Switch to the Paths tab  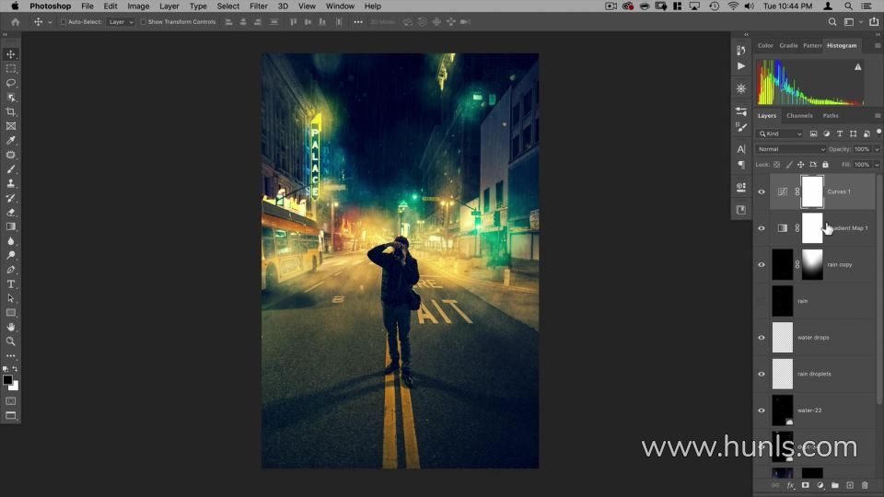click(x=831, y=116)
